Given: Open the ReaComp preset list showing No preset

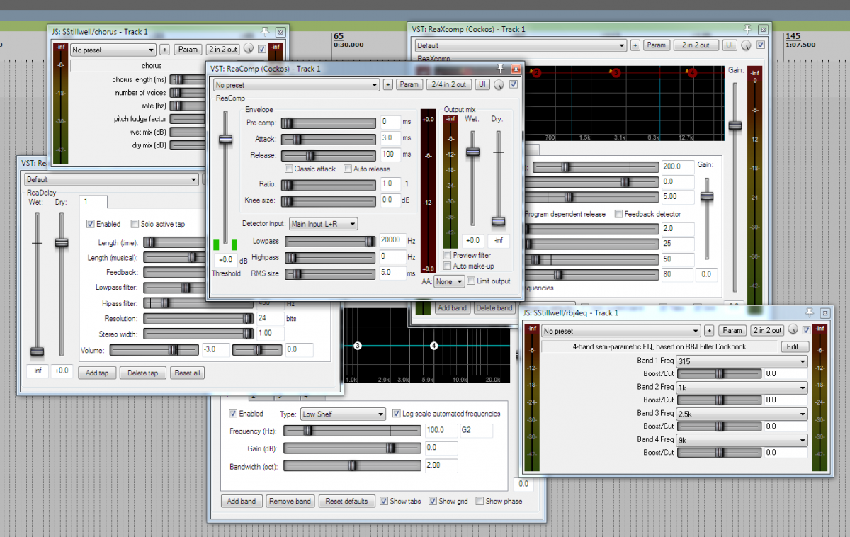Looking at the screenshot, I should pos(296,84).
